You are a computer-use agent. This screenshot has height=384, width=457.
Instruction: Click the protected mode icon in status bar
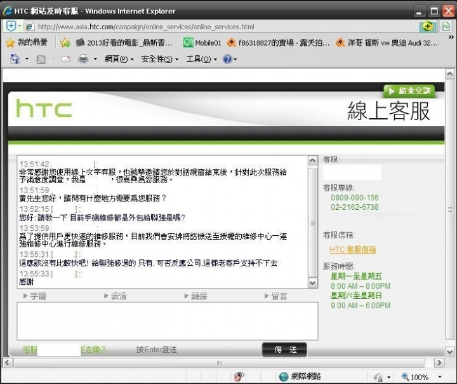(378, 377)
